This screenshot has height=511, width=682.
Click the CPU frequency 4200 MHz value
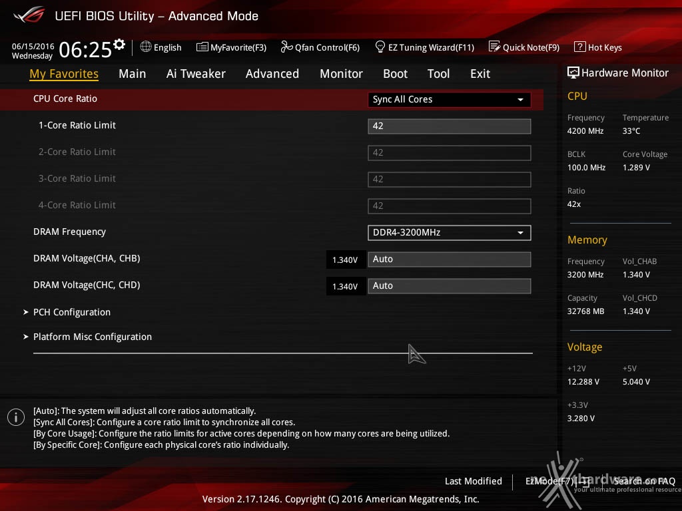coord(585,131)
